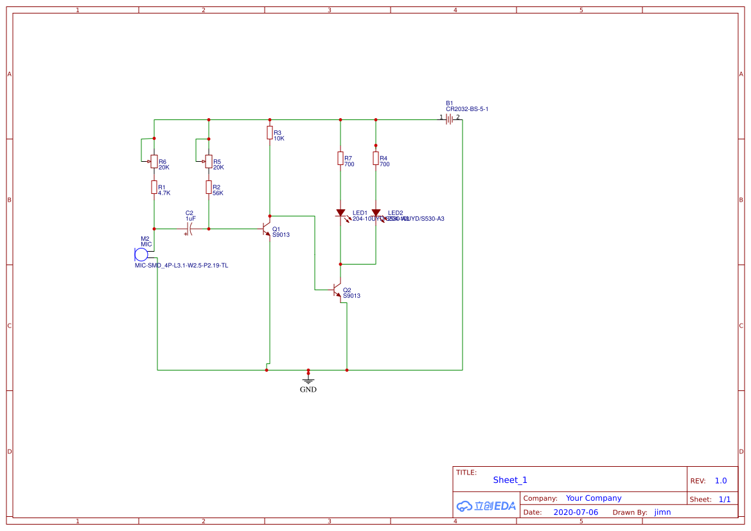
Task: Click the TITLE: field label
Action: (x=466, y=472)
